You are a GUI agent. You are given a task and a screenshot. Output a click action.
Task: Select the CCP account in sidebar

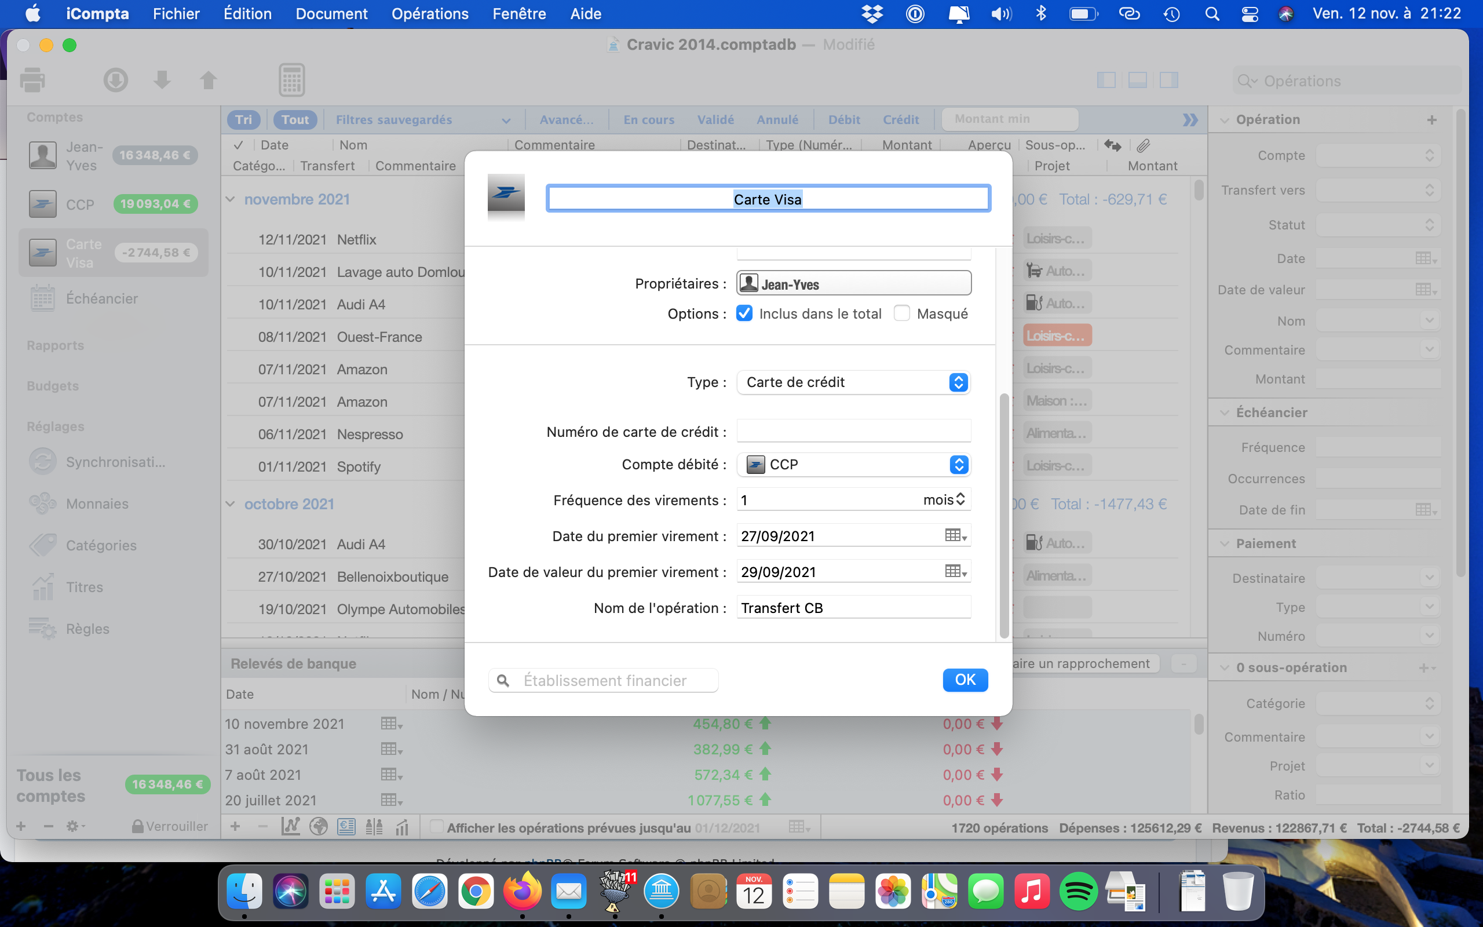click(x=114, y=203)
